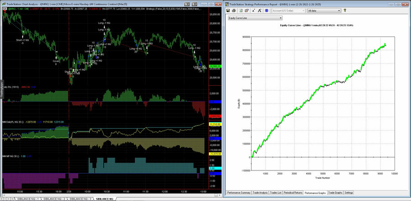Viewport: 411px width, 201px height.
Task: Click the 2/28 date label on time axis
Action: pyautogui.click(x=68, y=191)
